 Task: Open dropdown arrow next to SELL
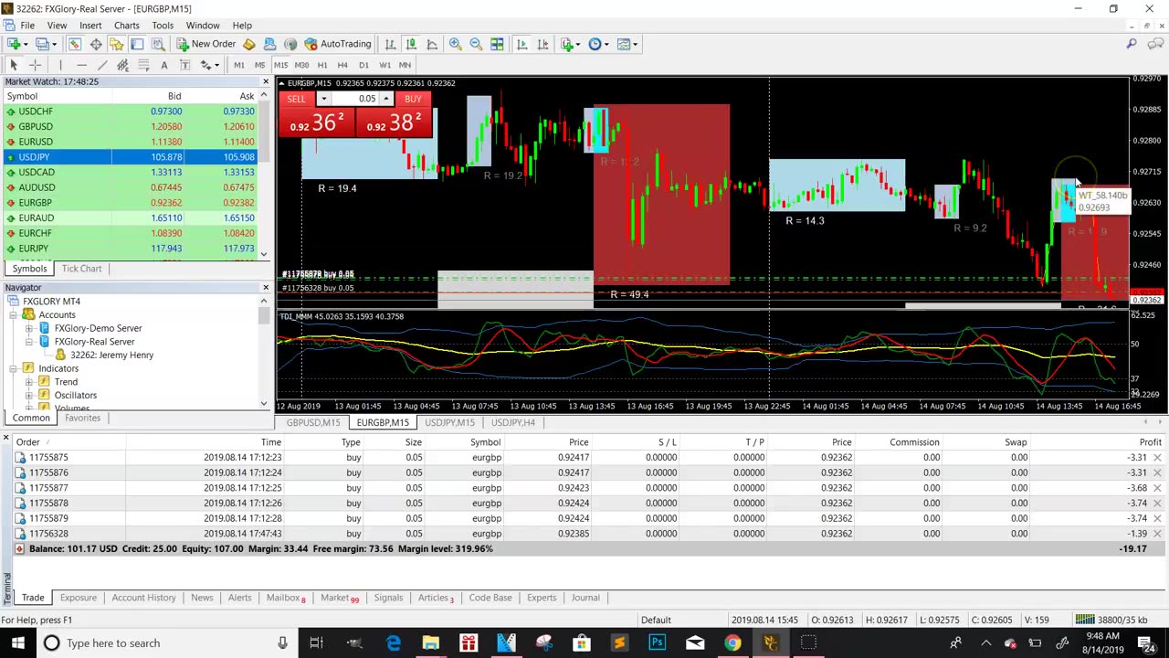[322, 99]
